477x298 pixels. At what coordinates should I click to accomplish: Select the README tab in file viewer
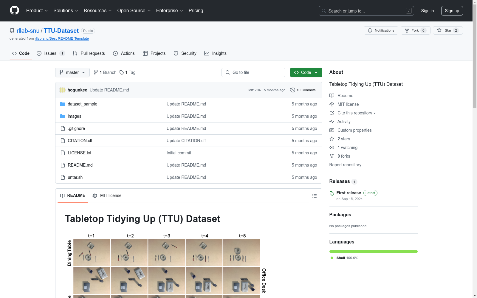pos(73,195)
